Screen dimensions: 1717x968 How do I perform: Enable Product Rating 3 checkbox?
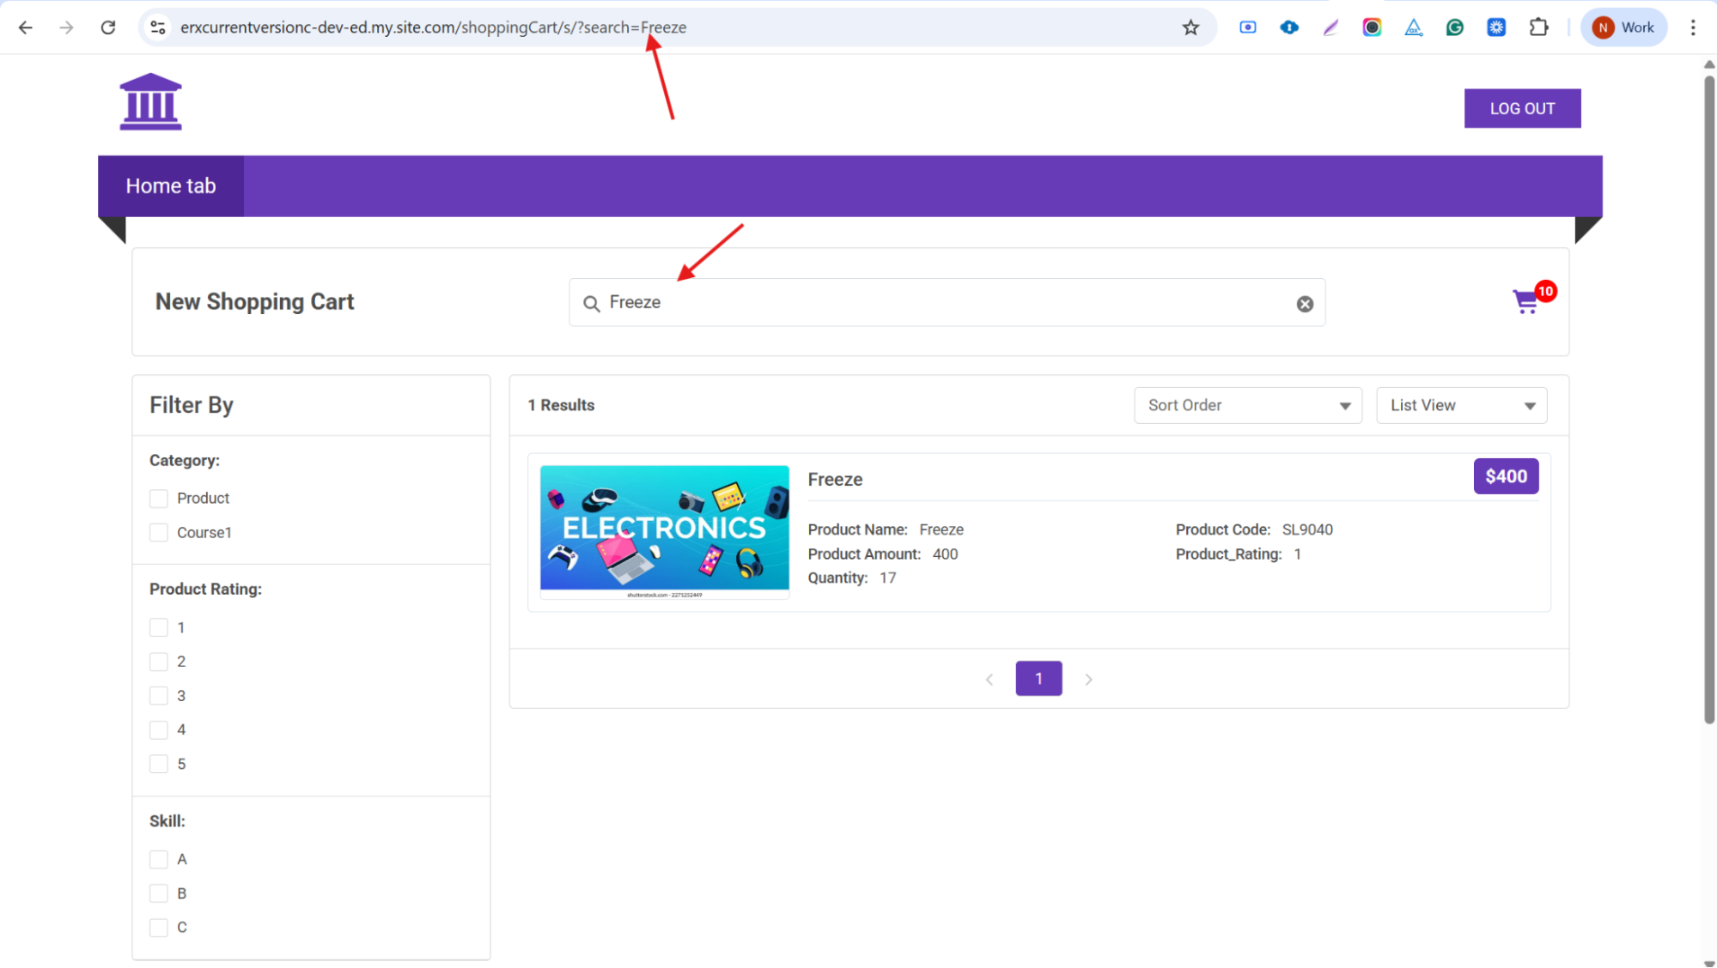click(159, 696)
